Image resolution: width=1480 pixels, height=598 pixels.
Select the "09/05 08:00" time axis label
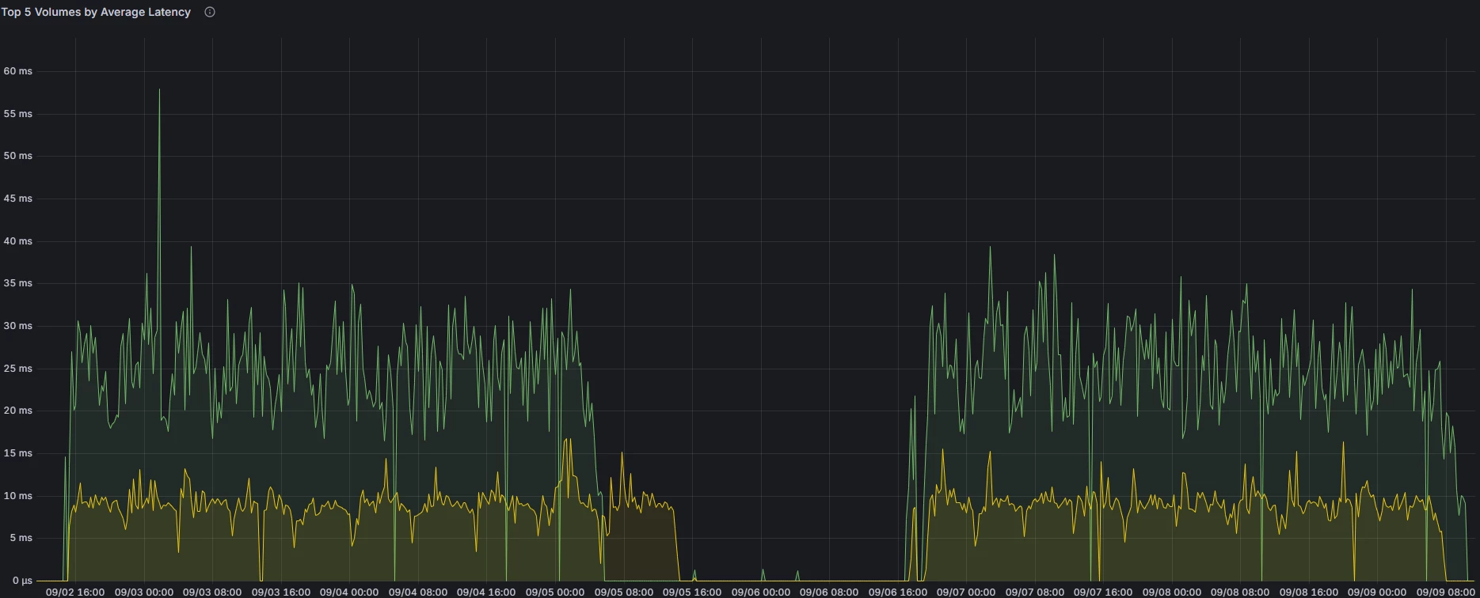coord(624,592)
